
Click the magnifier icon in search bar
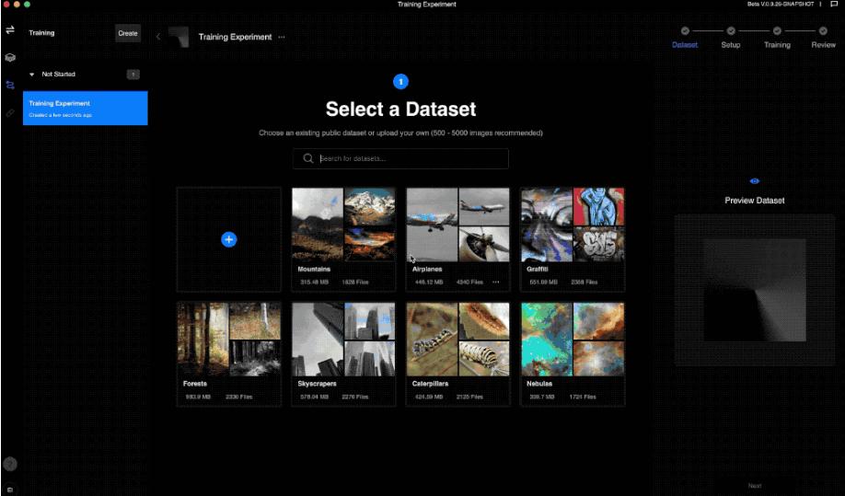(308, 158)
